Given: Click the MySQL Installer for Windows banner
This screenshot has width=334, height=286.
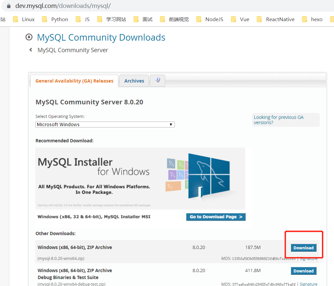Looking at the screenshot, I should tap(140, 178).
